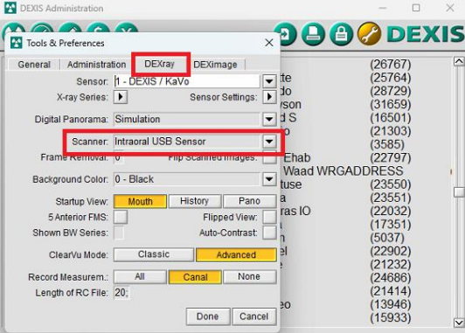Image resolution: width=465 pixels, height=333 pixels.
Task: Expand the Sensor Settings arrow button
Action: click(x=269, y=97)
